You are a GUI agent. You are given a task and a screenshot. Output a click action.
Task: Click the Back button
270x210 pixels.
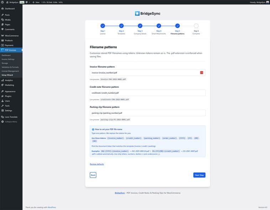pyautogui.click(x=93, y=175)
